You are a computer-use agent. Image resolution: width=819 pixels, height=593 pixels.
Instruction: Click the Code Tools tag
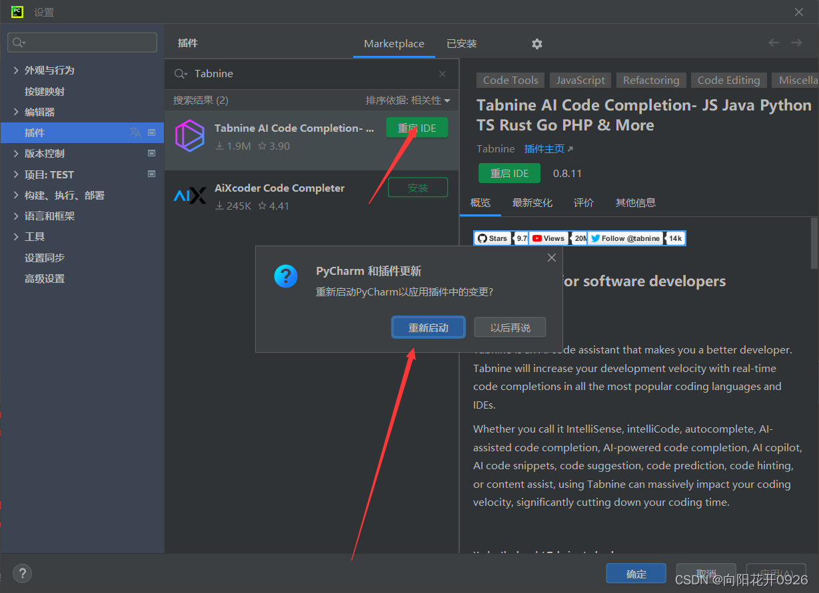point(510,81)
